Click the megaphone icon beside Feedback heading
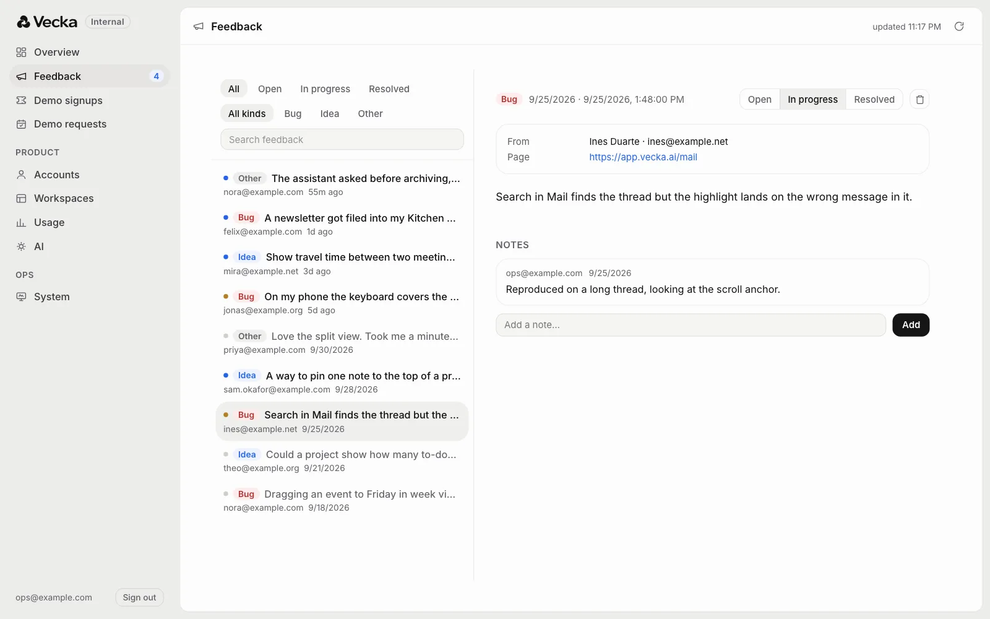 [199, 27]
